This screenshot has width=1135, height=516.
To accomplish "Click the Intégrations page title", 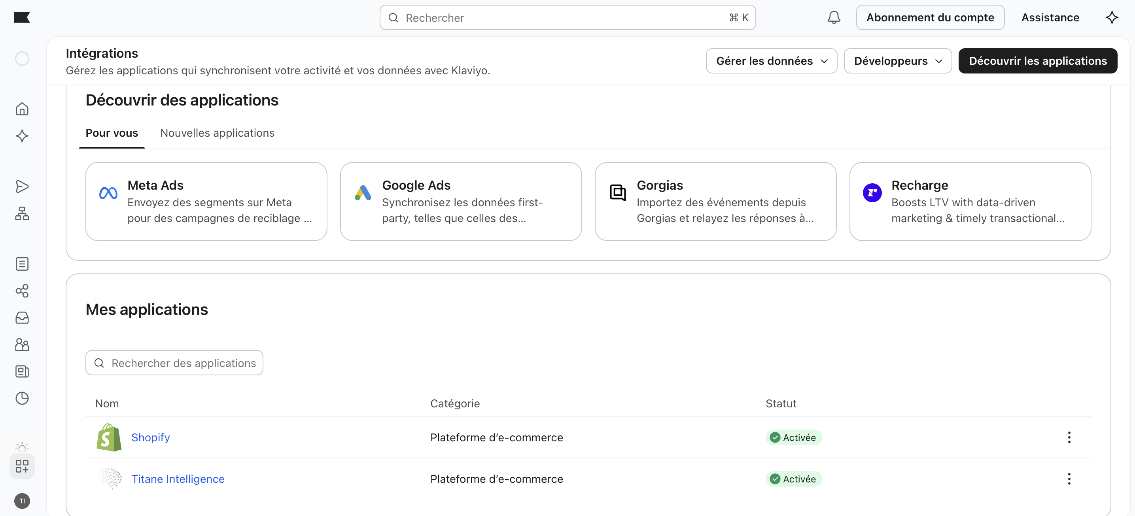I will point(102,53).
